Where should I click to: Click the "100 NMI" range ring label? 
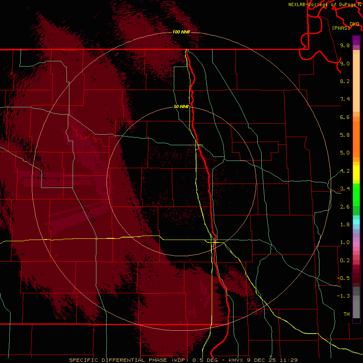181,32
